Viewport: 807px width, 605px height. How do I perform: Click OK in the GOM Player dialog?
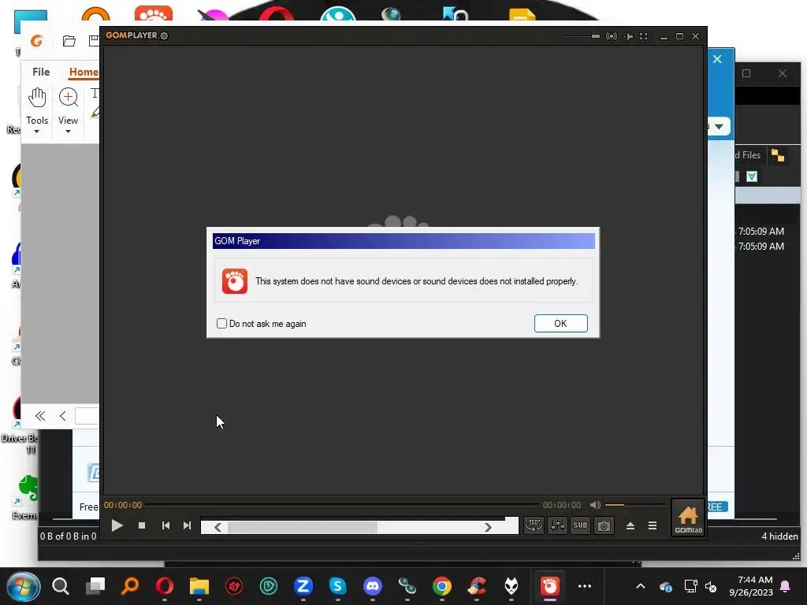click(x=560, y=324)
